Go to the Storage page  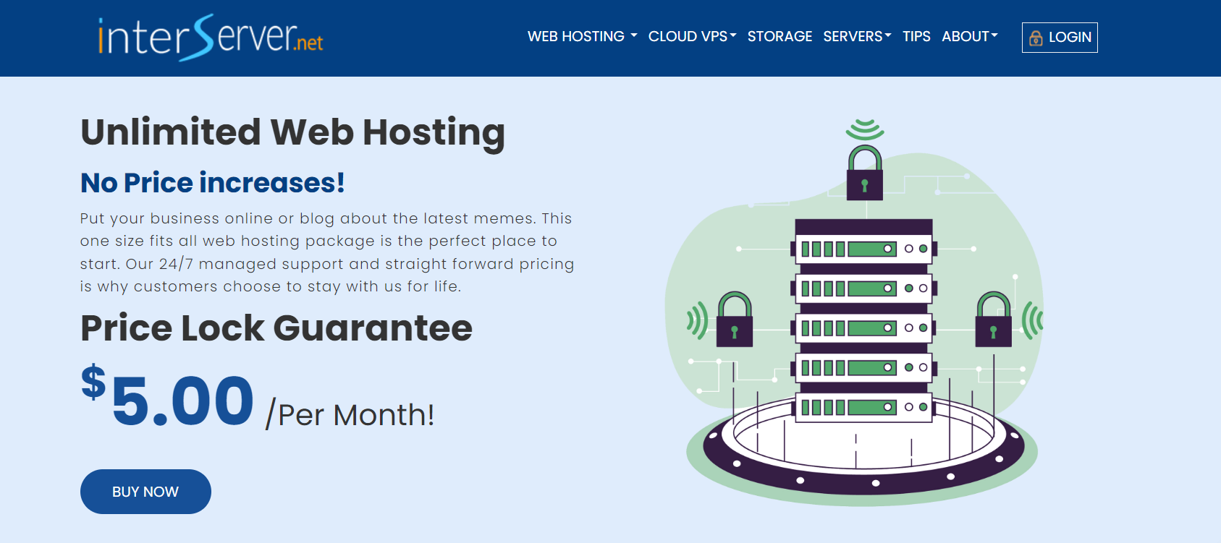[780, 37]
